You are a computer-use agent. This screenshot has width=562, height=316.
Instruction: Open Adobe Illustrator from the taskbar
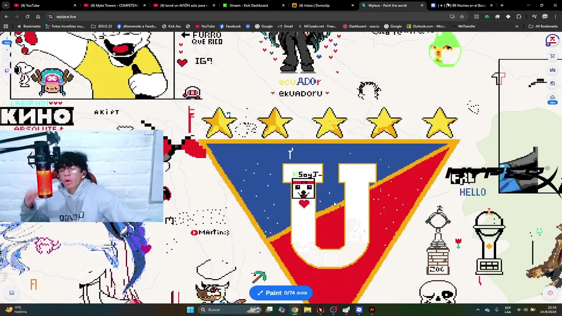372,310
